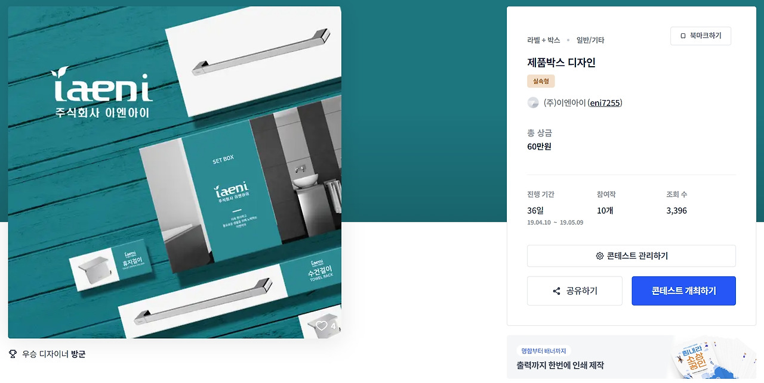Open the product box design thumbnail image
Screen dimensions: 764x383
174,172
